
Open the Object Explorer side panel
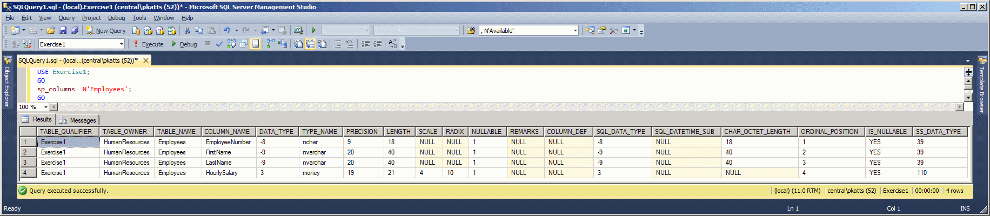coord(7,81)
